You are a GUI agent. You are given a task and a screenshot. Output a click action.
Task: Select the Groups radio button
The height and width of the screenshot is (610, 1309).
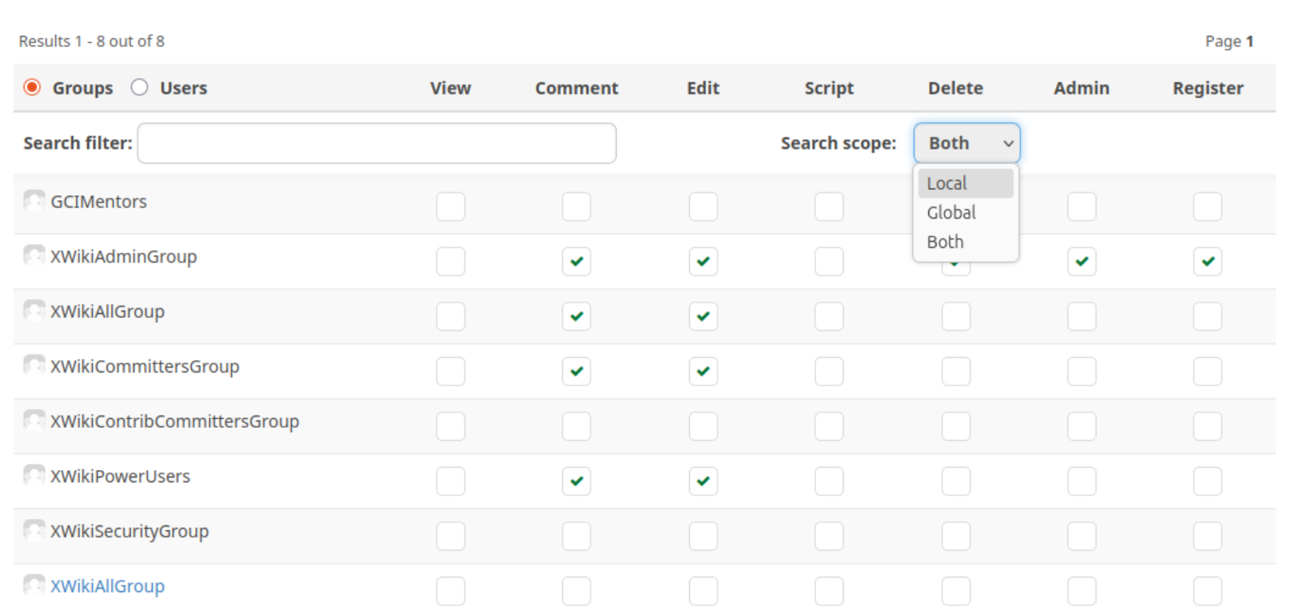click(33, 87)
